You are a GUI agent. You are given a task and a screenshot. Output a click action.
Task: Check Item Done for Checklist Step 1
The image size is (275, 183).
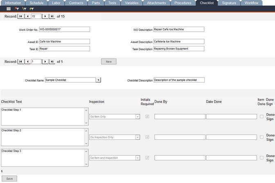tap(261, 117)
